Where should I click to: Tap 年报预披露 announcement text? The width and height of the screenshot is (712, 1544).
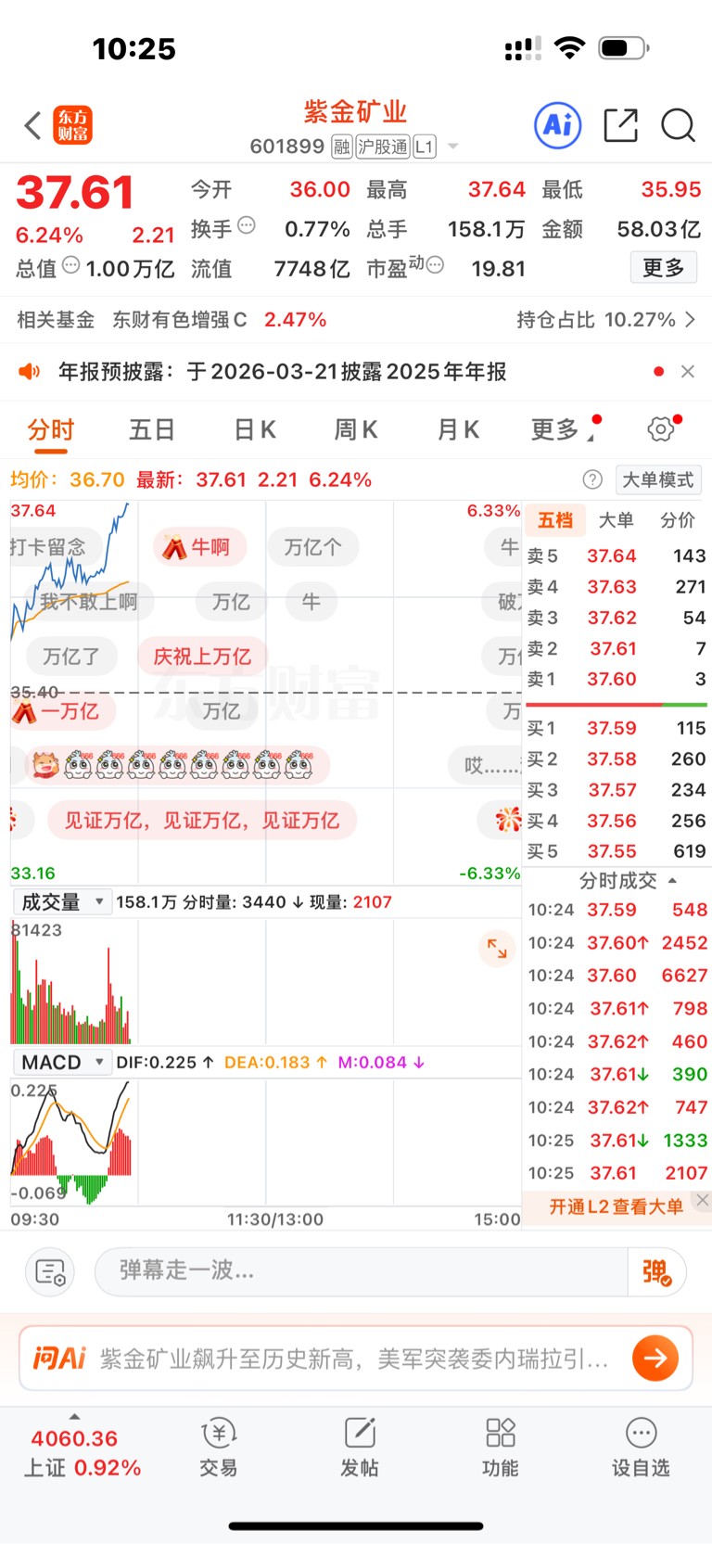tap(283, 372)
